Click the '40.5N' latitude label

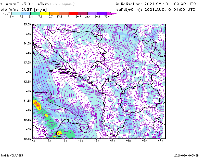pyautogui.click(x=27, y=120)
